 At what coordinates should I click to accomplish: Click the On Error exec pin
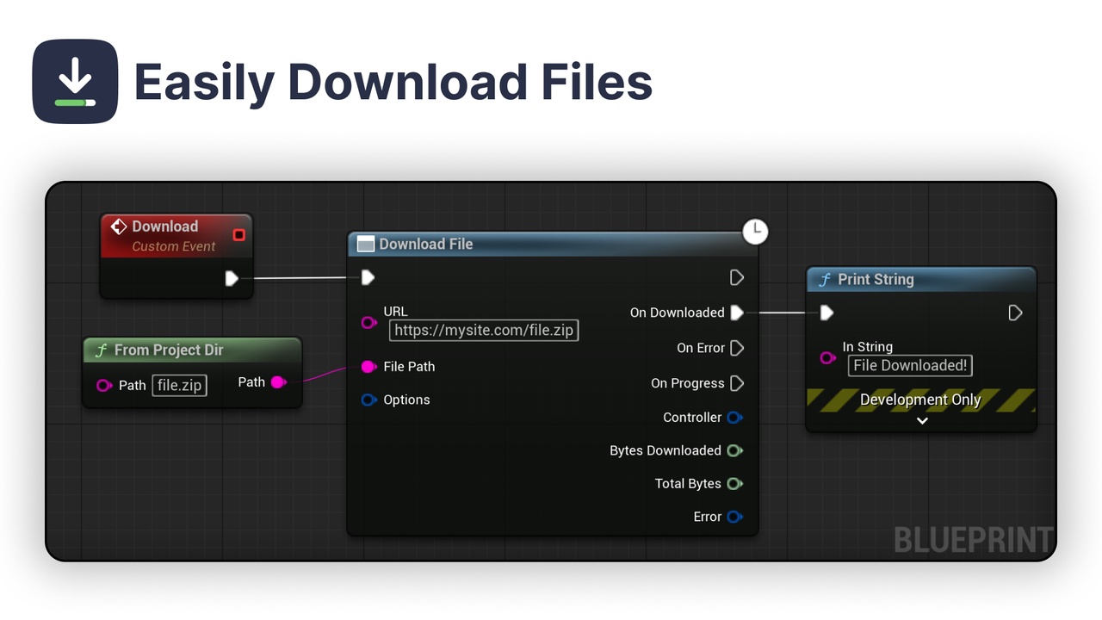coord(737,348)
